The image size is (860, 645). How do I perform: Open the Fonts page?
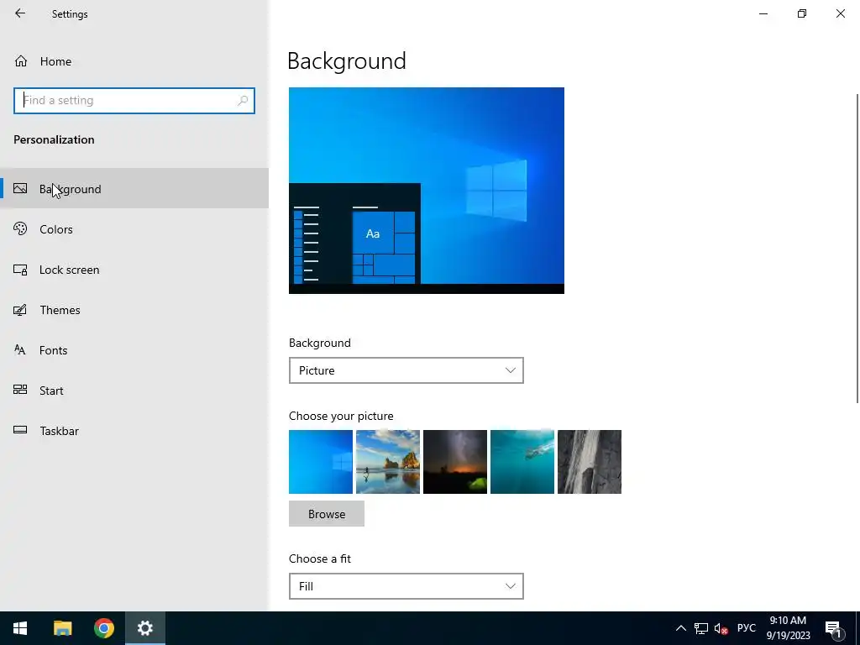tap(134, 350)
